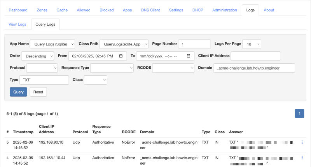Click the Client IP Address input
Image resolution: width=311 pixels, height=167 pixels.
pyautogui.click(x=255, y=56)
